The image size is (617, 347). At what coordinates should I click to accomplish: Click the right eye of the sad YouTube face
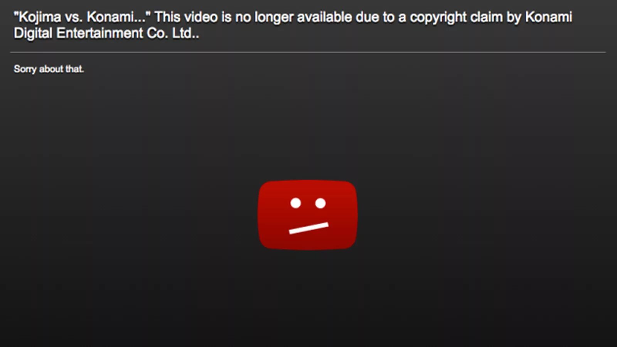pyautogui.click(x=320, y=203)
